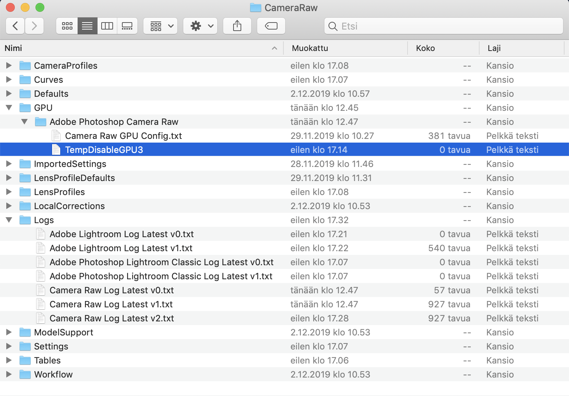Collapse the Logs folder disclosure triangle
The height and width of the screenshot is (396, 569).
pyautogui.click(x=9, y=220)
